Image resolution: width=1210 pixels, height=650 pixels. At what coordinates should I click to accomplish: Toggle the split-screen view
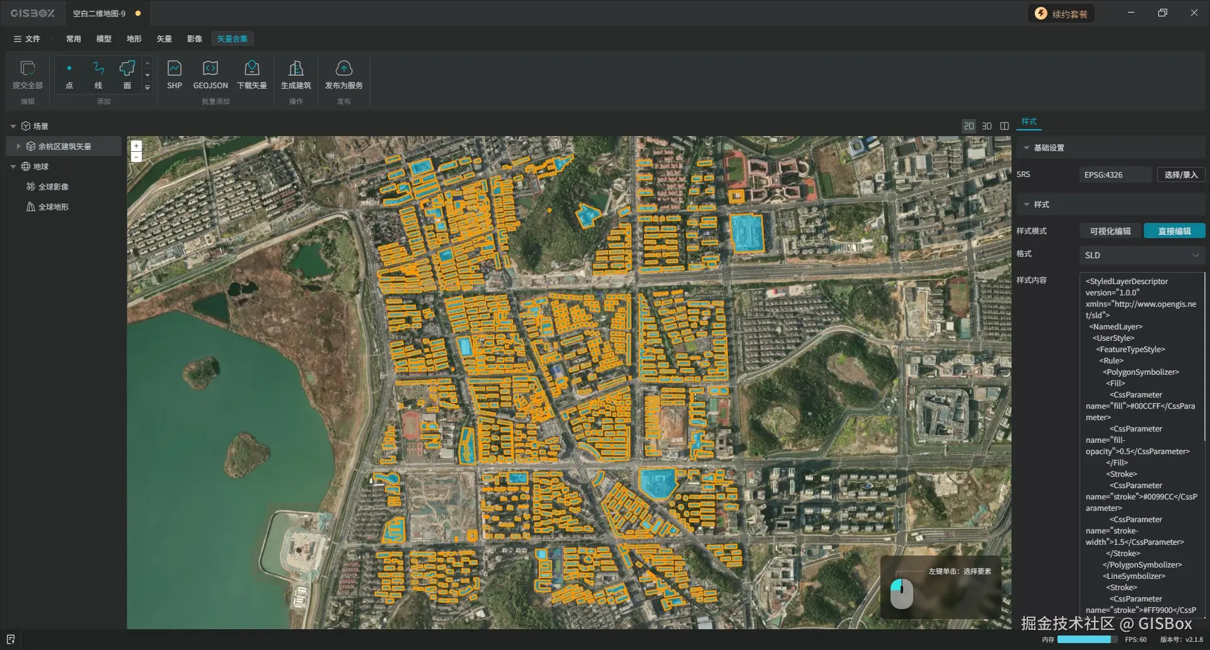click(x=1005, y=126)
